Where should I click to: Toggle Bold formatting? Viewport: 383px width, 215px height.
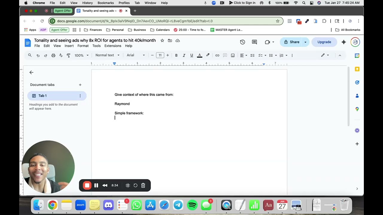176,55
